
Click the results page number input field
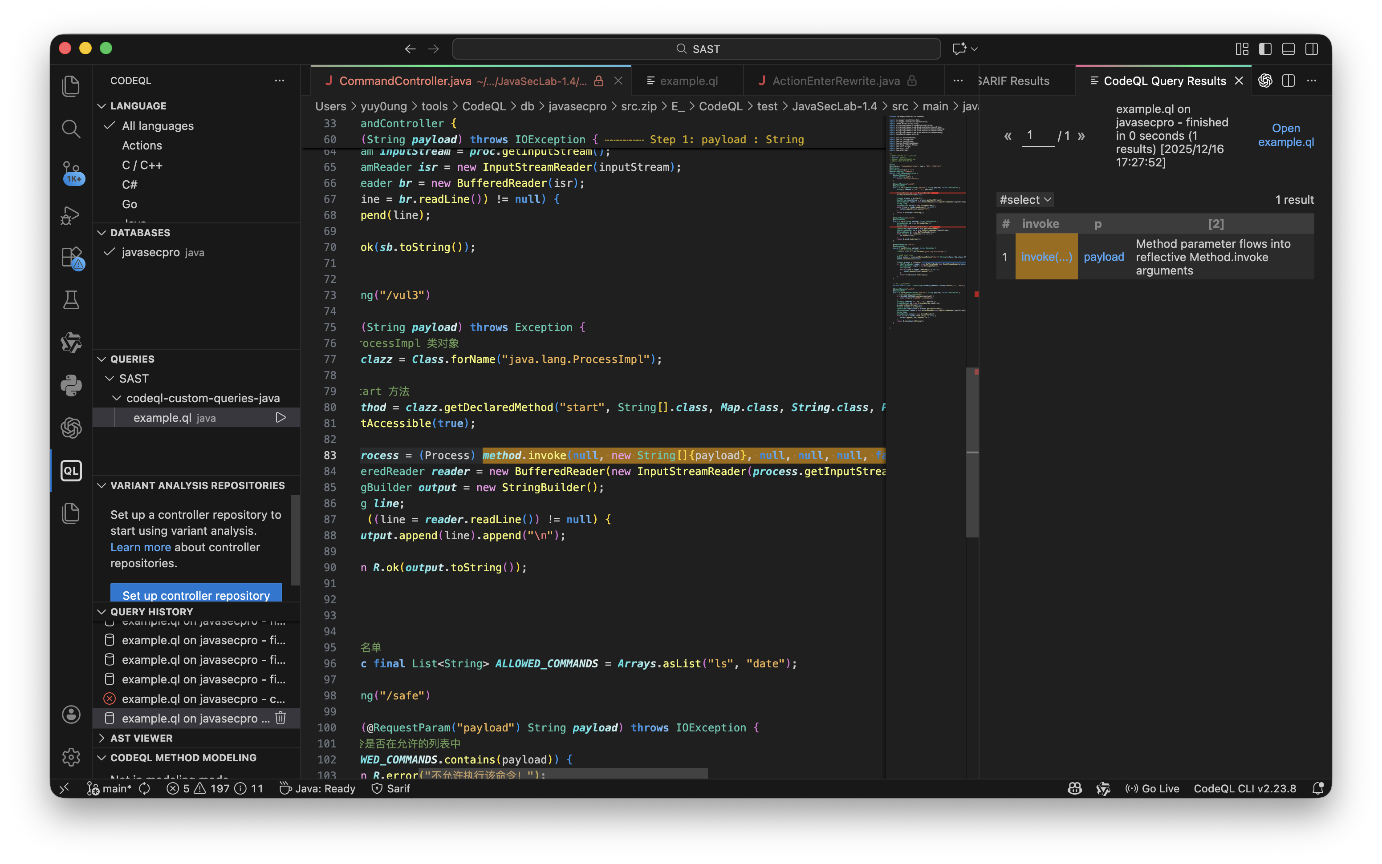(1037, 135)
